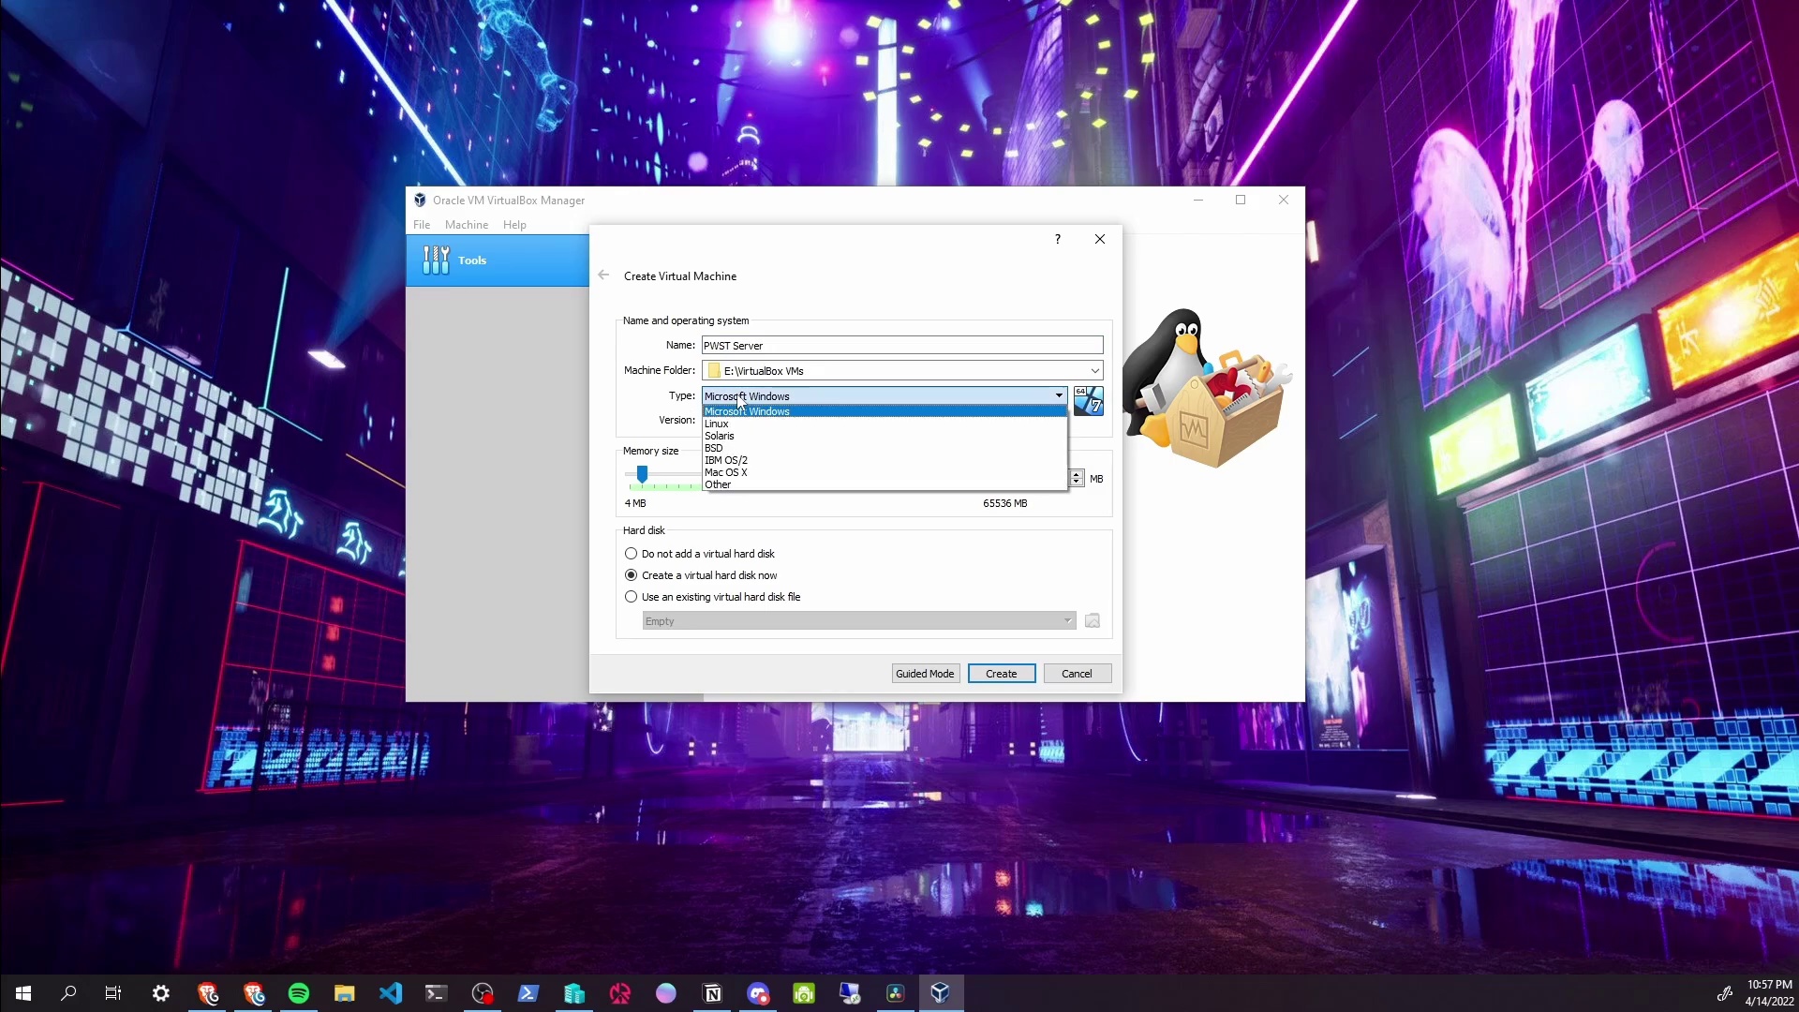Open the terminal icon on the taskbar
The image size is (1799, 1012).
click(437, 993)
